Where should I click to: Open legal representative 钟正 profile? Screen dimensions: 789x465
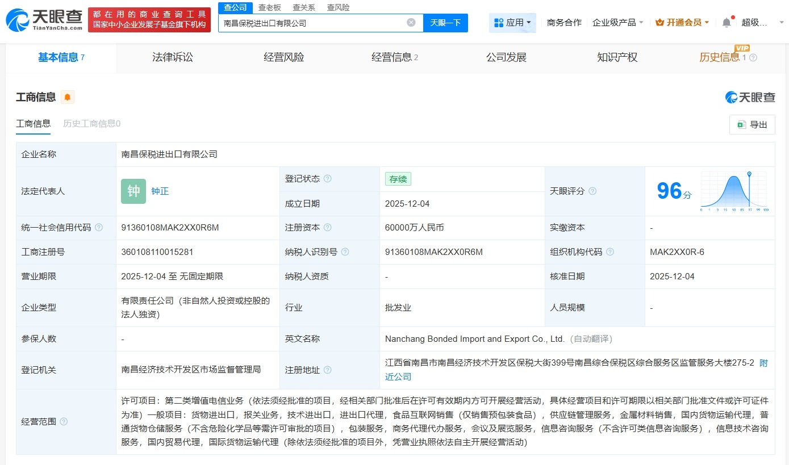160,191
